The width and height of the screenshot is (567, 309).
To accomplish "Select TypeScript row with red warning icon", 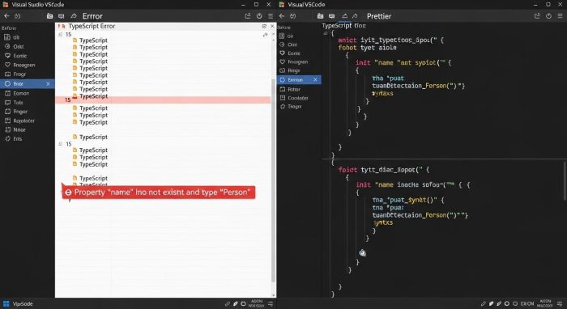I will [90, 96].
